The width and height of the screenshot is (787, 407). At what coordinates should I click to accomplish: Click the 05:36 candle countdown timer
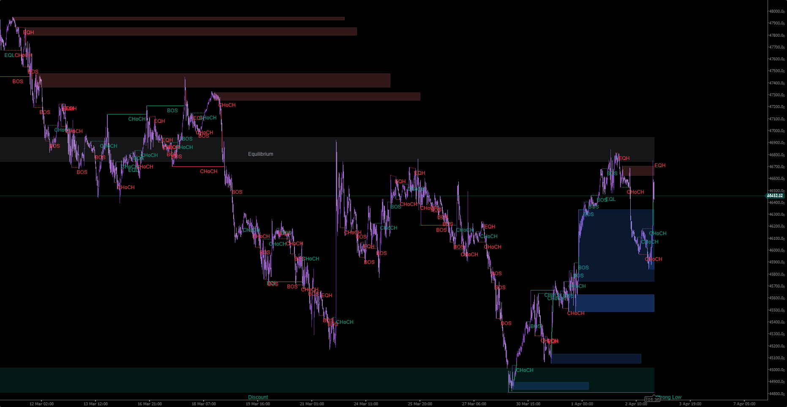pos(652,399)
